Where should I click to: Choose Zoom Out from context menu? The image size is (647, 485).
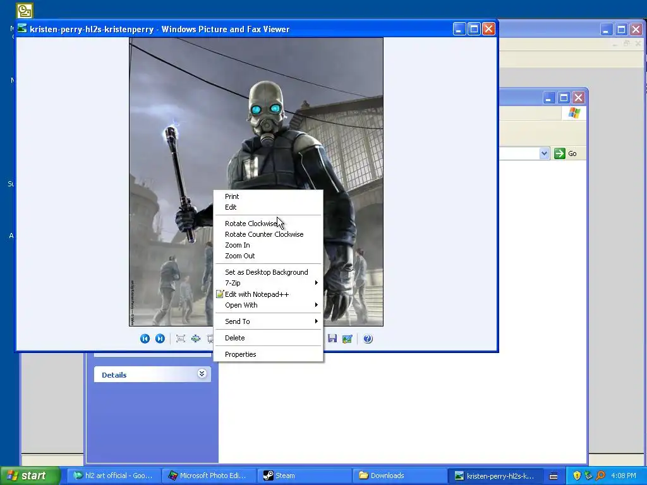click(268, 256)
